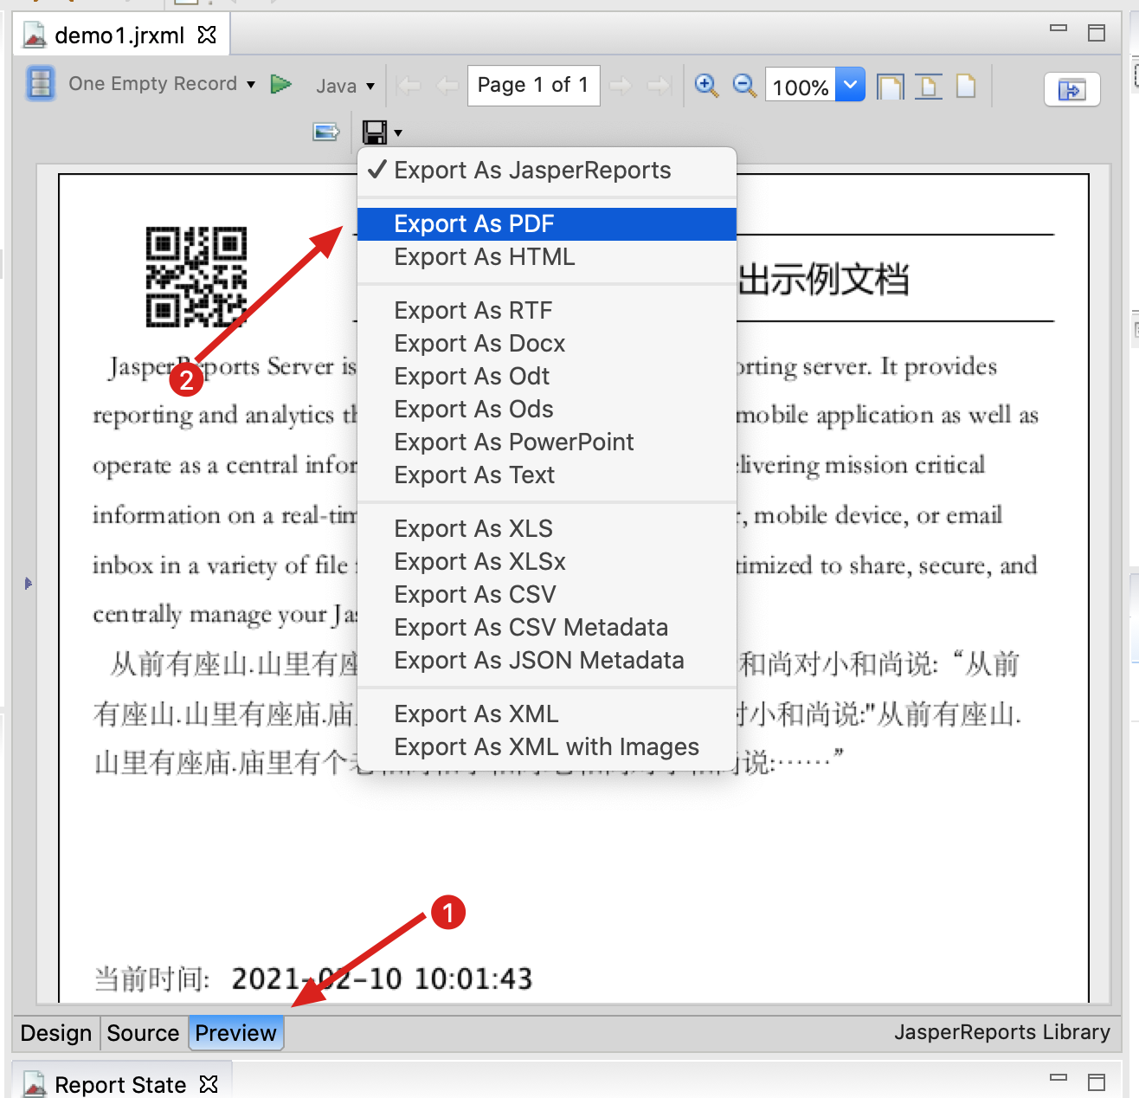Choose Export As XML with Images
Screen dimensions: 1139x1098
pyautogui.click(x=547, y=747)
